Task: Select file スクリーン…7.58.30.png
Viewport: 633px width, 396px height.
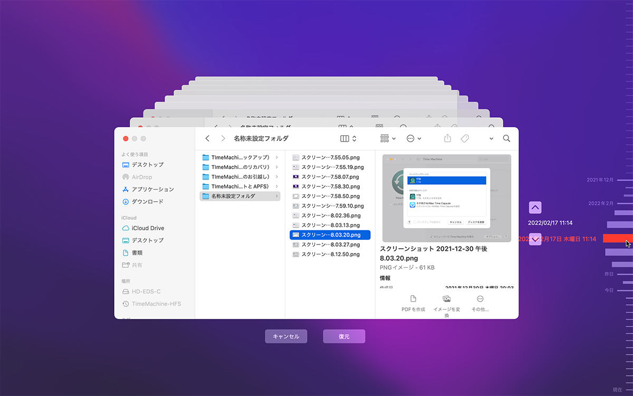Action: point(330,186)
